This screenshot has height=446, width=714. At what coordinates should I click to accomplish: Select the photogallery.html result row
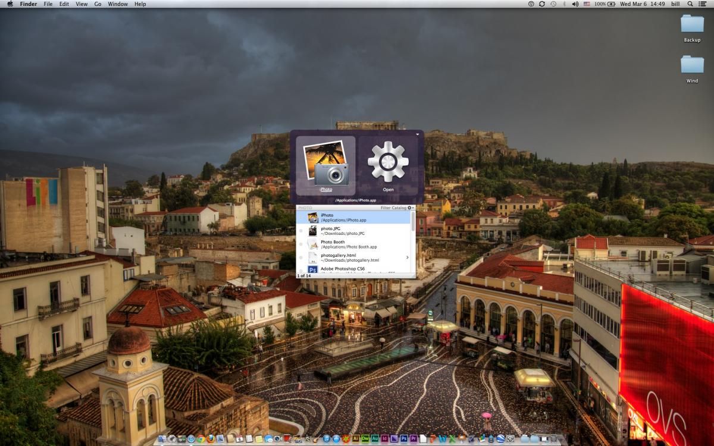pos(353,257)
